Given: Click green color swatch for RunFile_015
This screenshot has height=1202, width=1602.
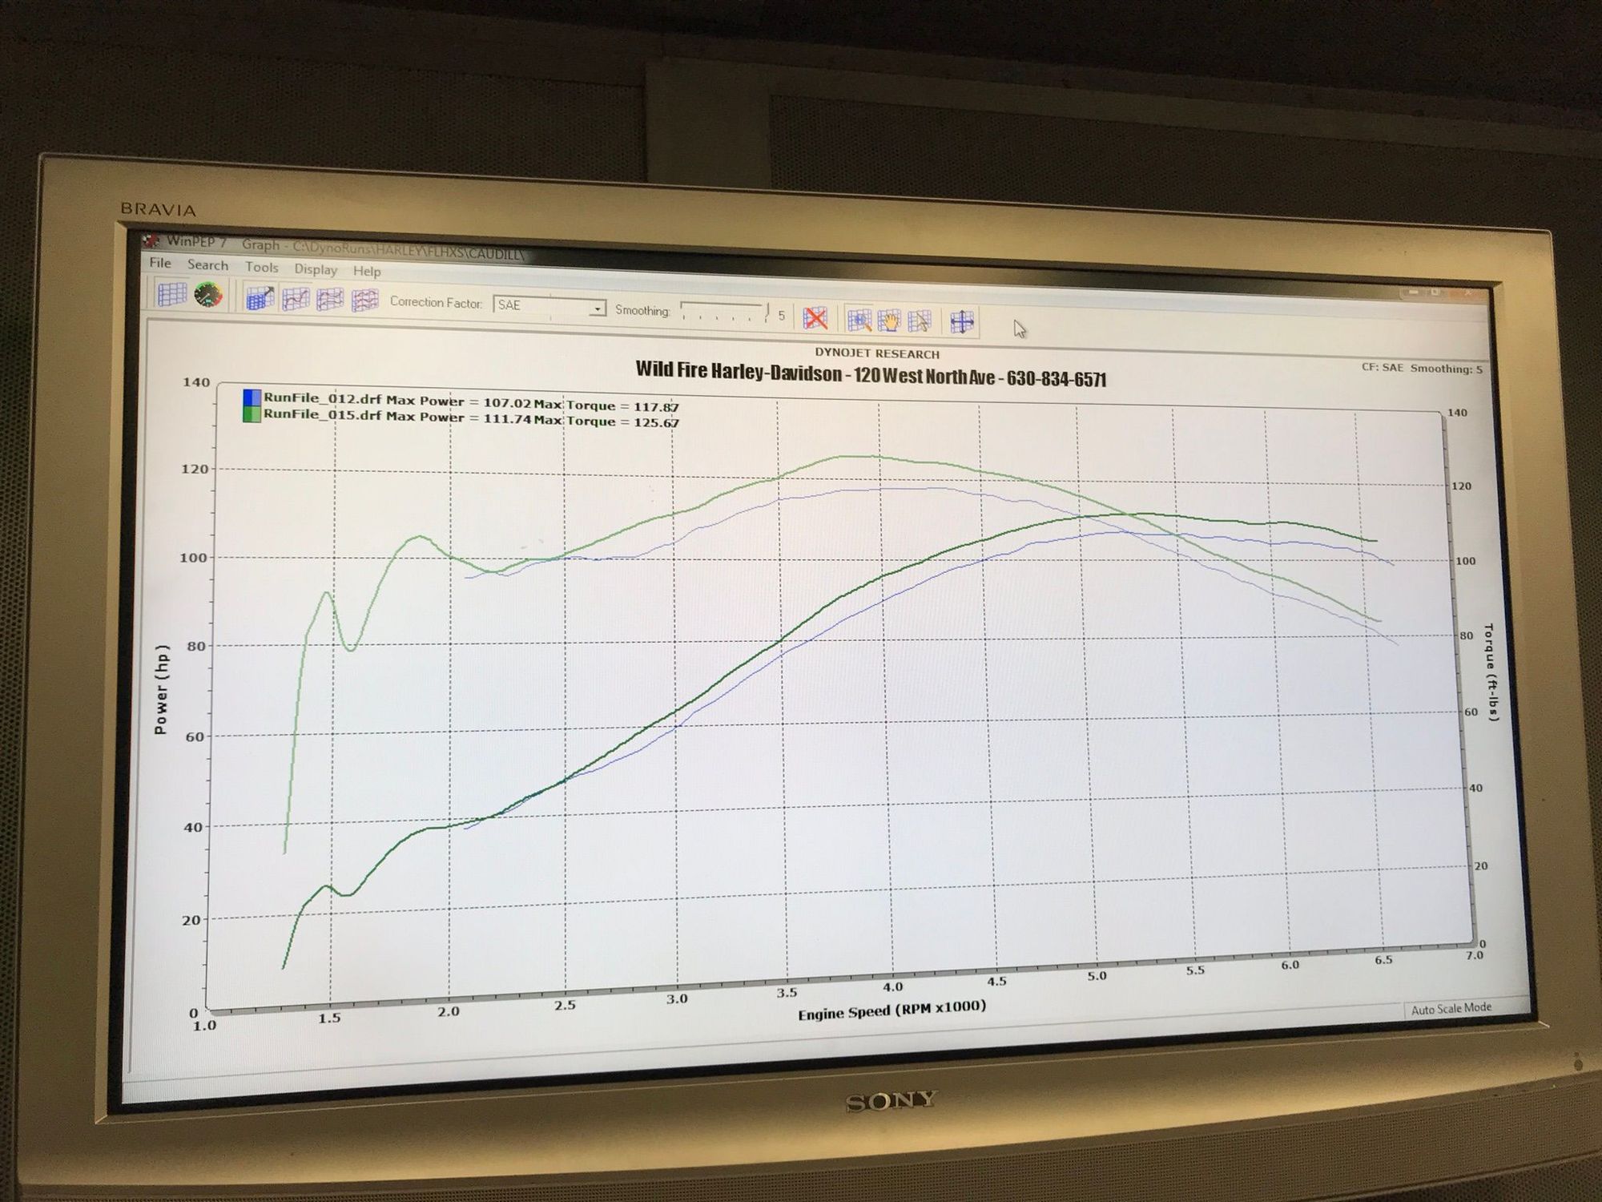Looking at the screenshot, I should (x=252, y=413).
